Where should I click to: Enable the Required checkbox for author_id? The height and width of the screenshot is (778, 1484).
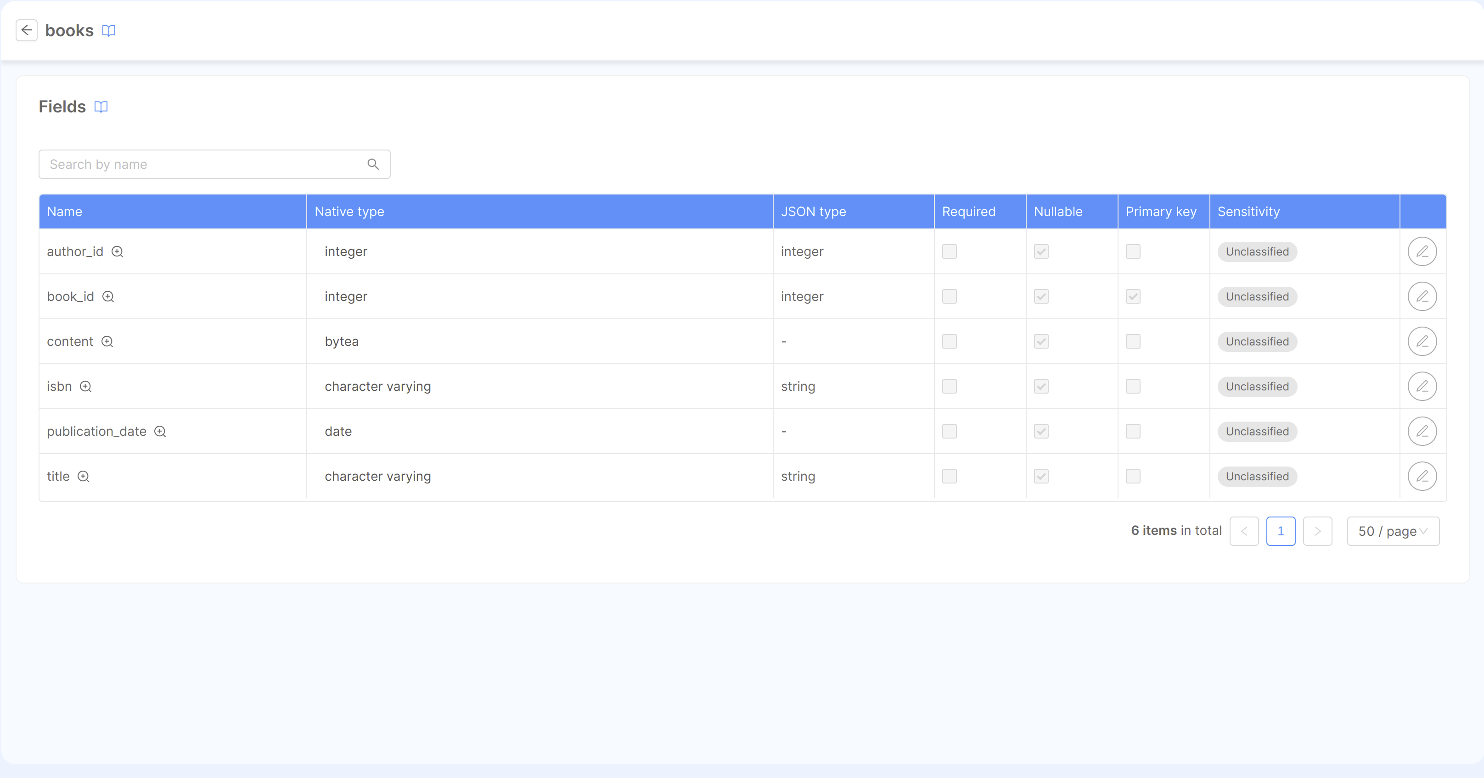tap(949, 251)
